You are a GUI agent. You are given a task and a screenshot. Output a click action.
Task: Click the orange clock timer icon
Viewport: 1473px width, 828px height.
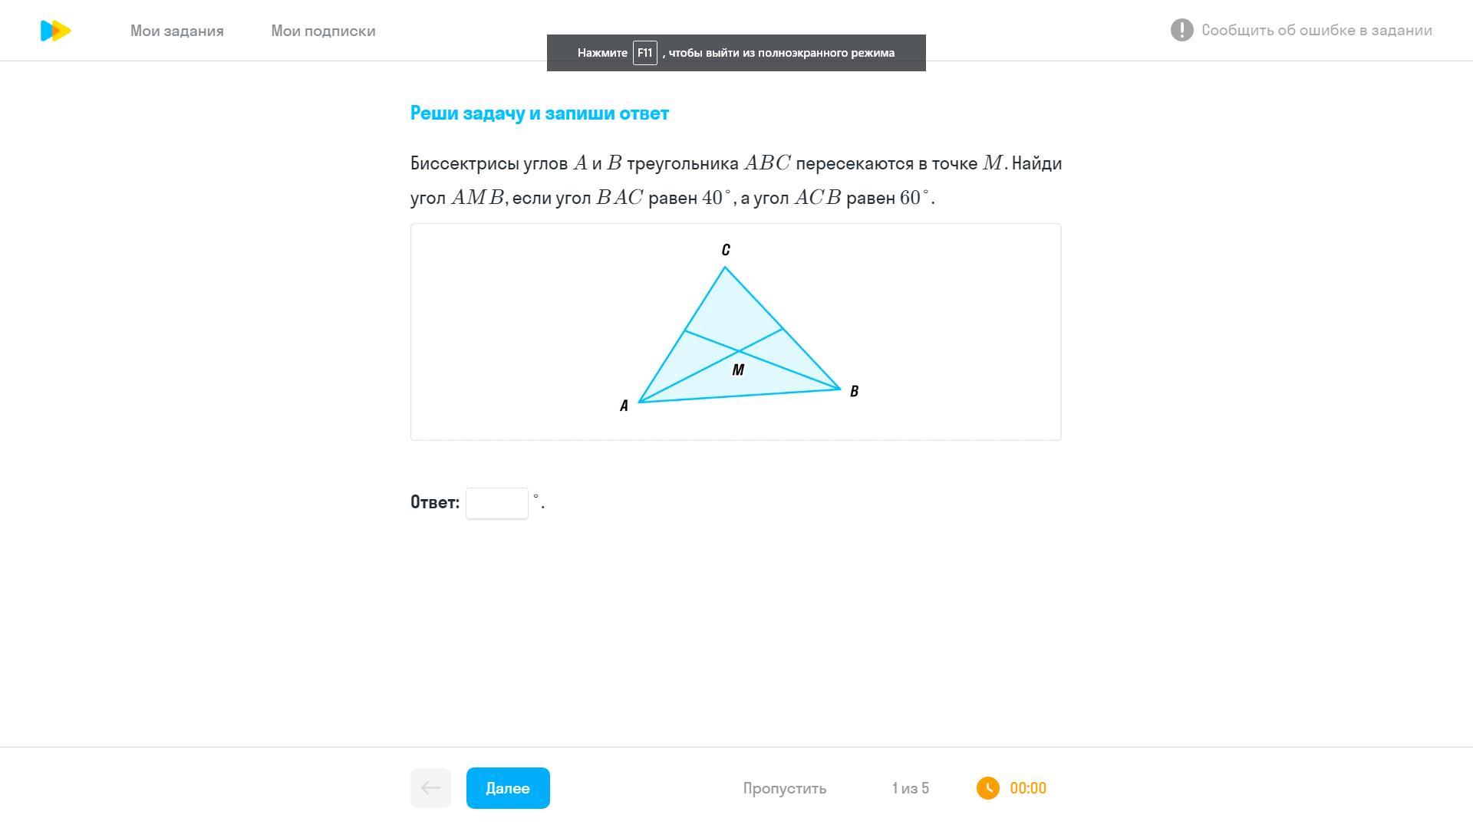click(987, 788)
